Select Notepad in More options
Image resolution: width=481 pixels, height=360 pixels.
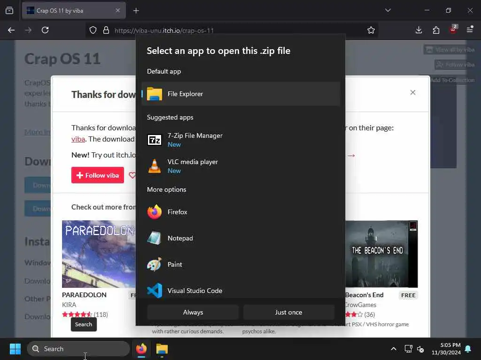240,238
